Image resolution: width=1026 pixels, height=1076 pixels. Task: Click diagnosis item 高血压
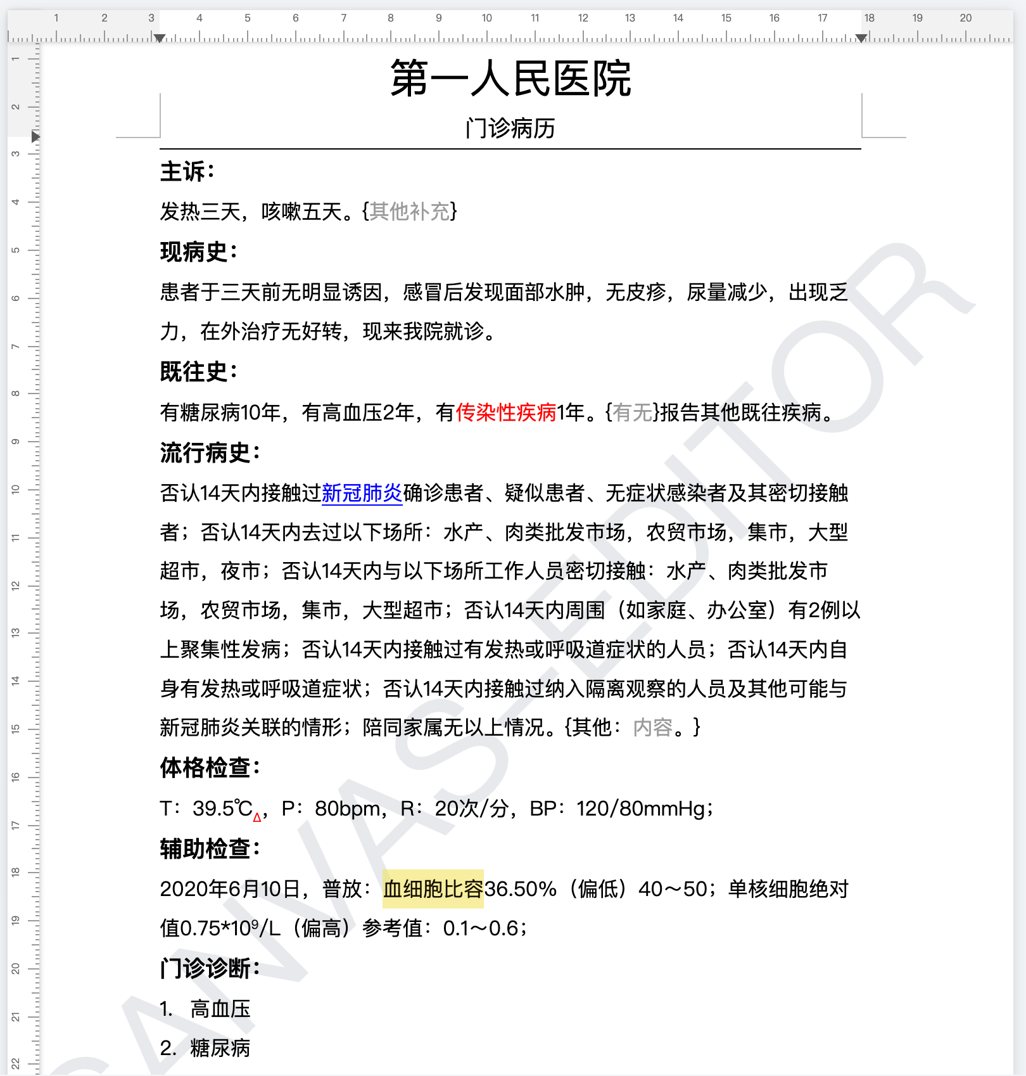coord(220,1009)
